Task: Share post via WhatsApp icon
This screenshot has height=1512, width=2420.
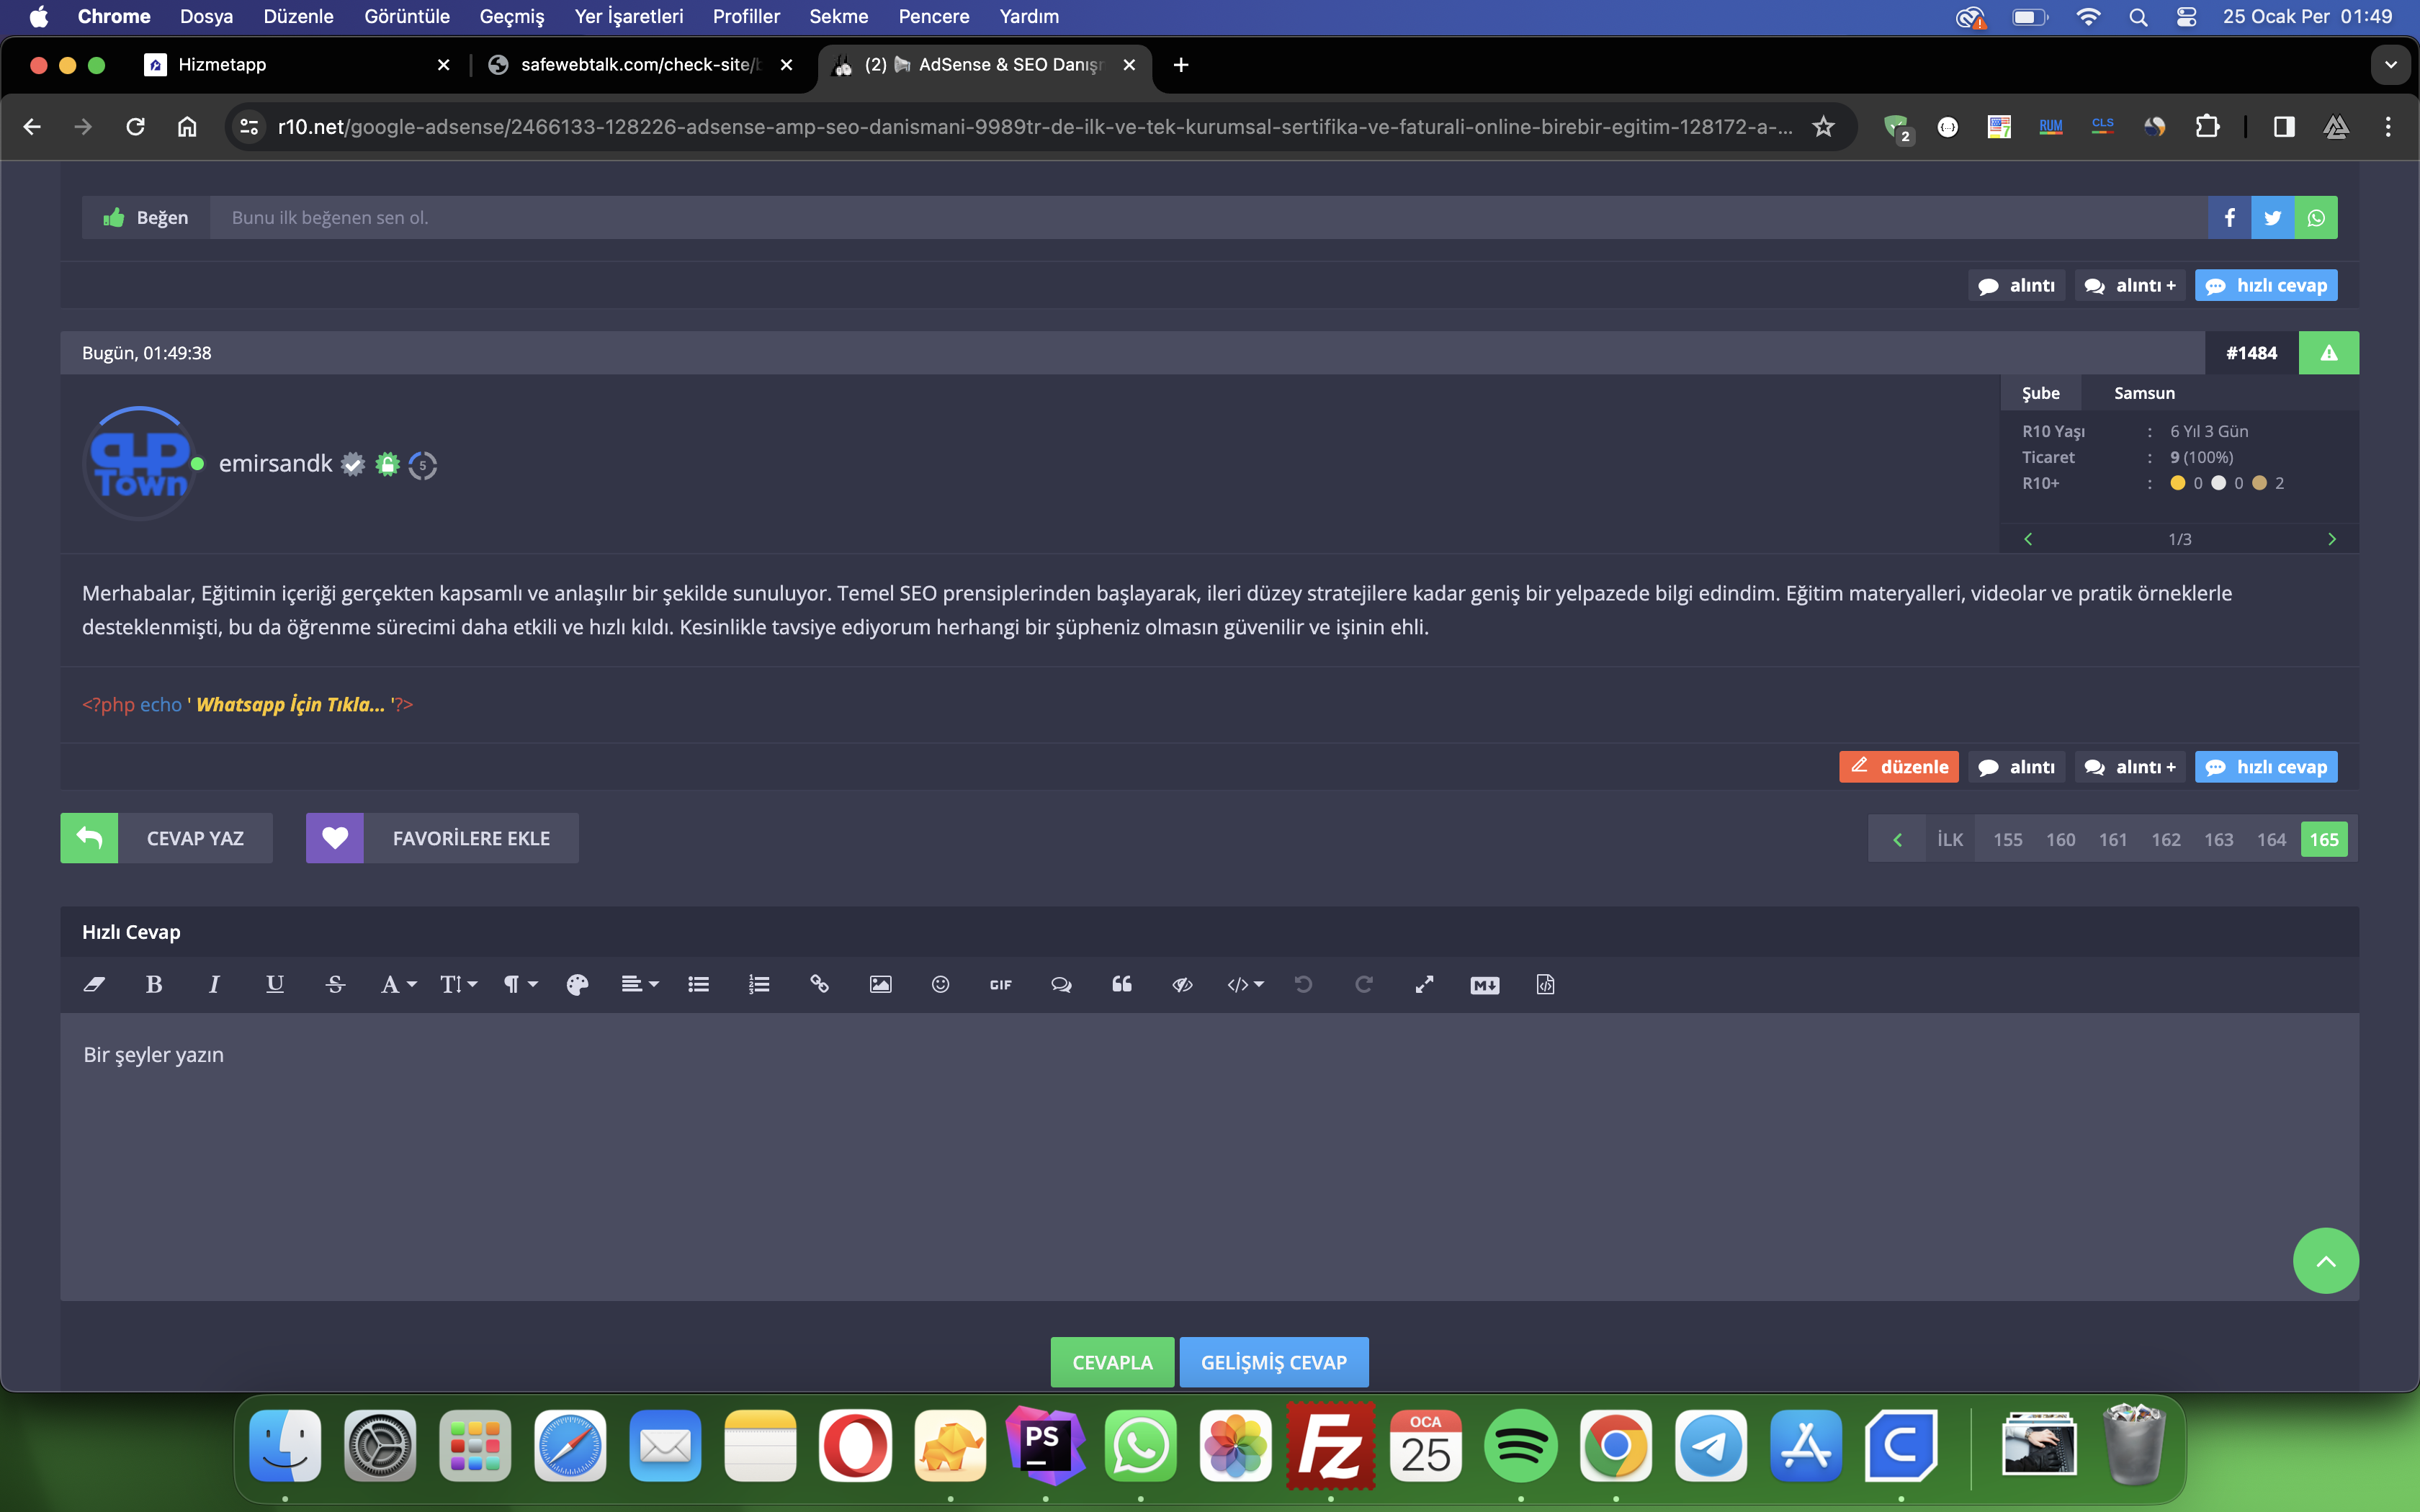Action: (2316, 217)
